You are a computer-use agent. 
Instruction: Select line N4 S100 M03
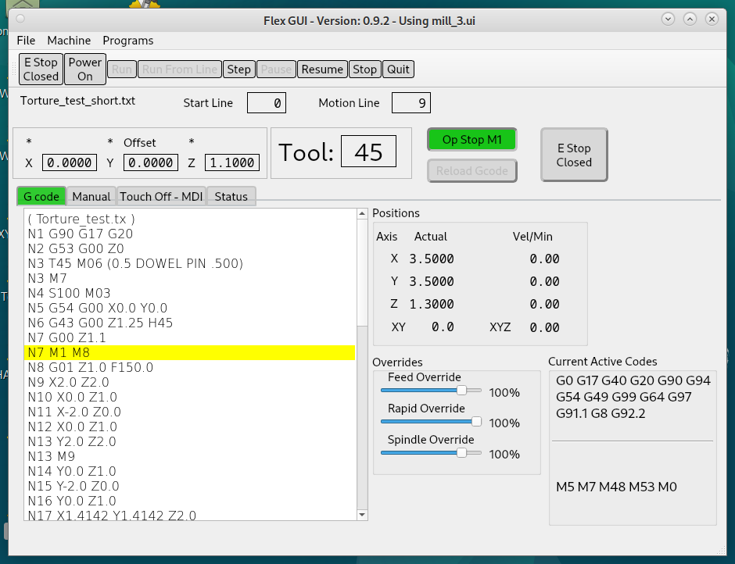[x=189, y=293]
